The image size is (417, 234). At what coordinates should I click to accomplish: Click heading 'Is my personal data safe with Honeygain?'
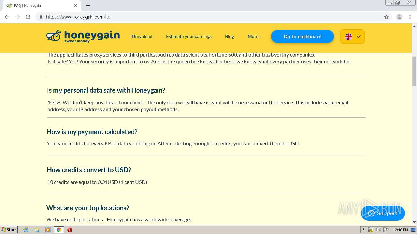pos(106,90)
